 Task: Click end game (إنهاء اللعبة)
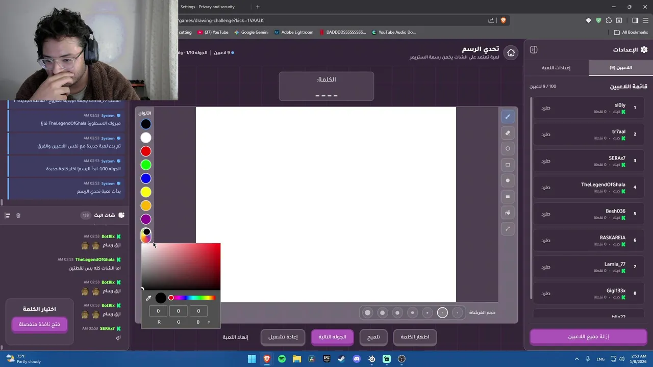[x=235, y=337]
